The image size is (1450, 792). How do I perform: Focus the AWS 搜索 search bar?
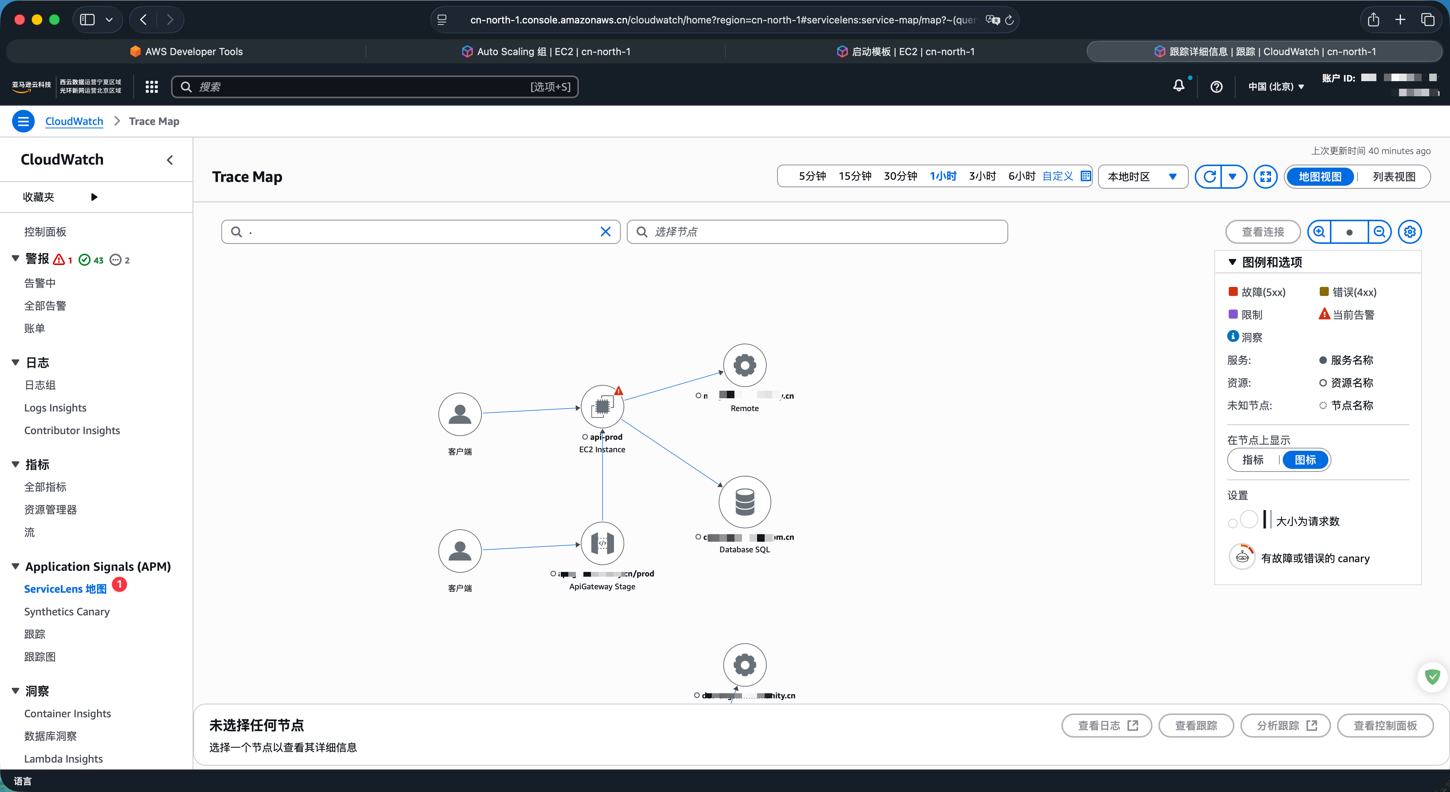375,87
